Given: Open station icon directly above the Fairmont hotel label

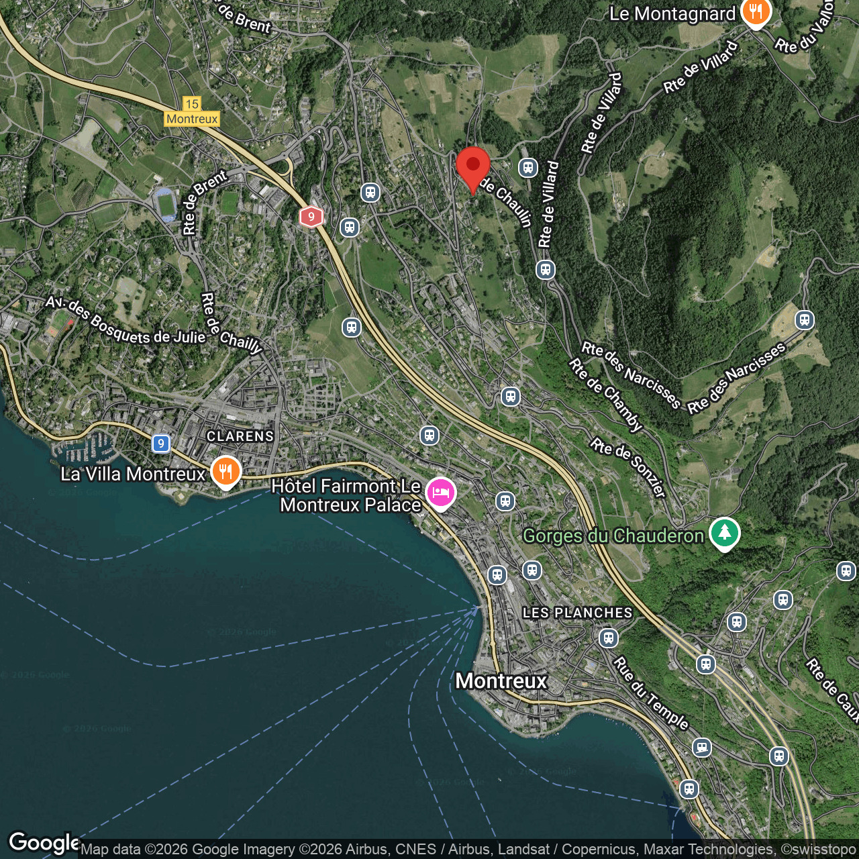Looking at the screenshot, I should tap(429, 436).
